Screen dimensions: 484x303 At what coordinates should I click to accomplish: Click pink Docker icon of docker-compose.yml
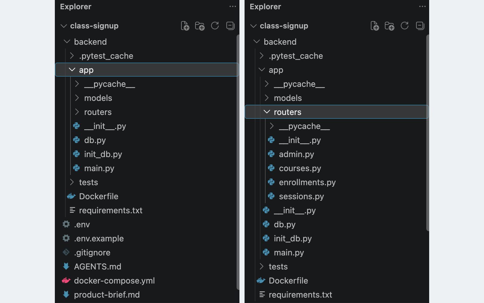click(x=66, y=281)
